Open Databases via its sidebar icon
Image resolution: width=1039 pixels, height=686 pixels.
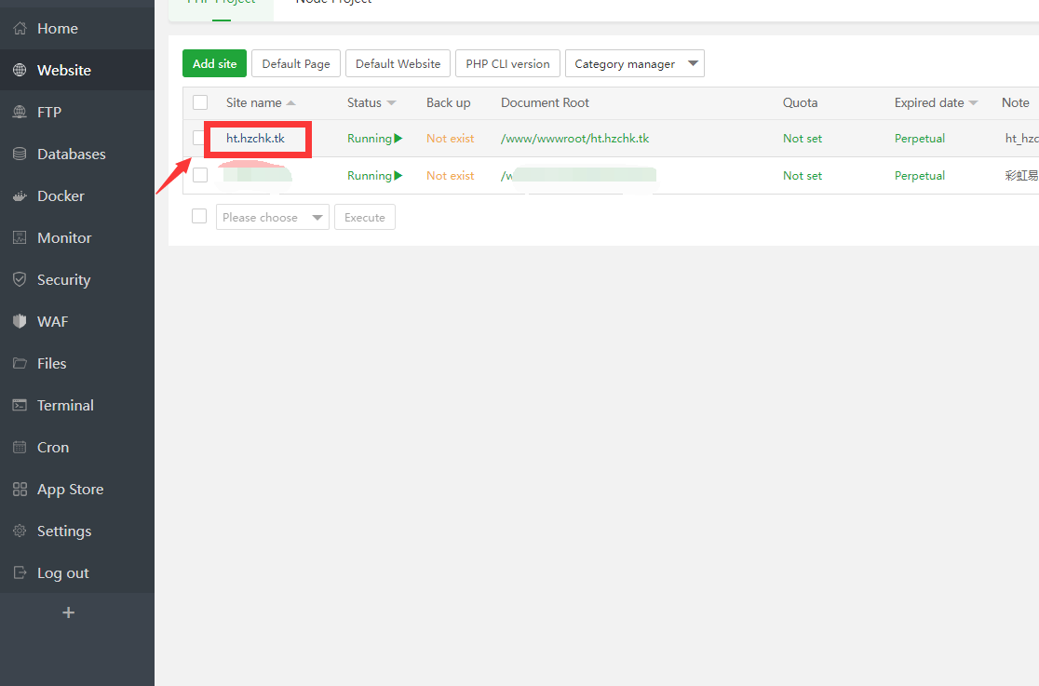(x=20, y=155)
